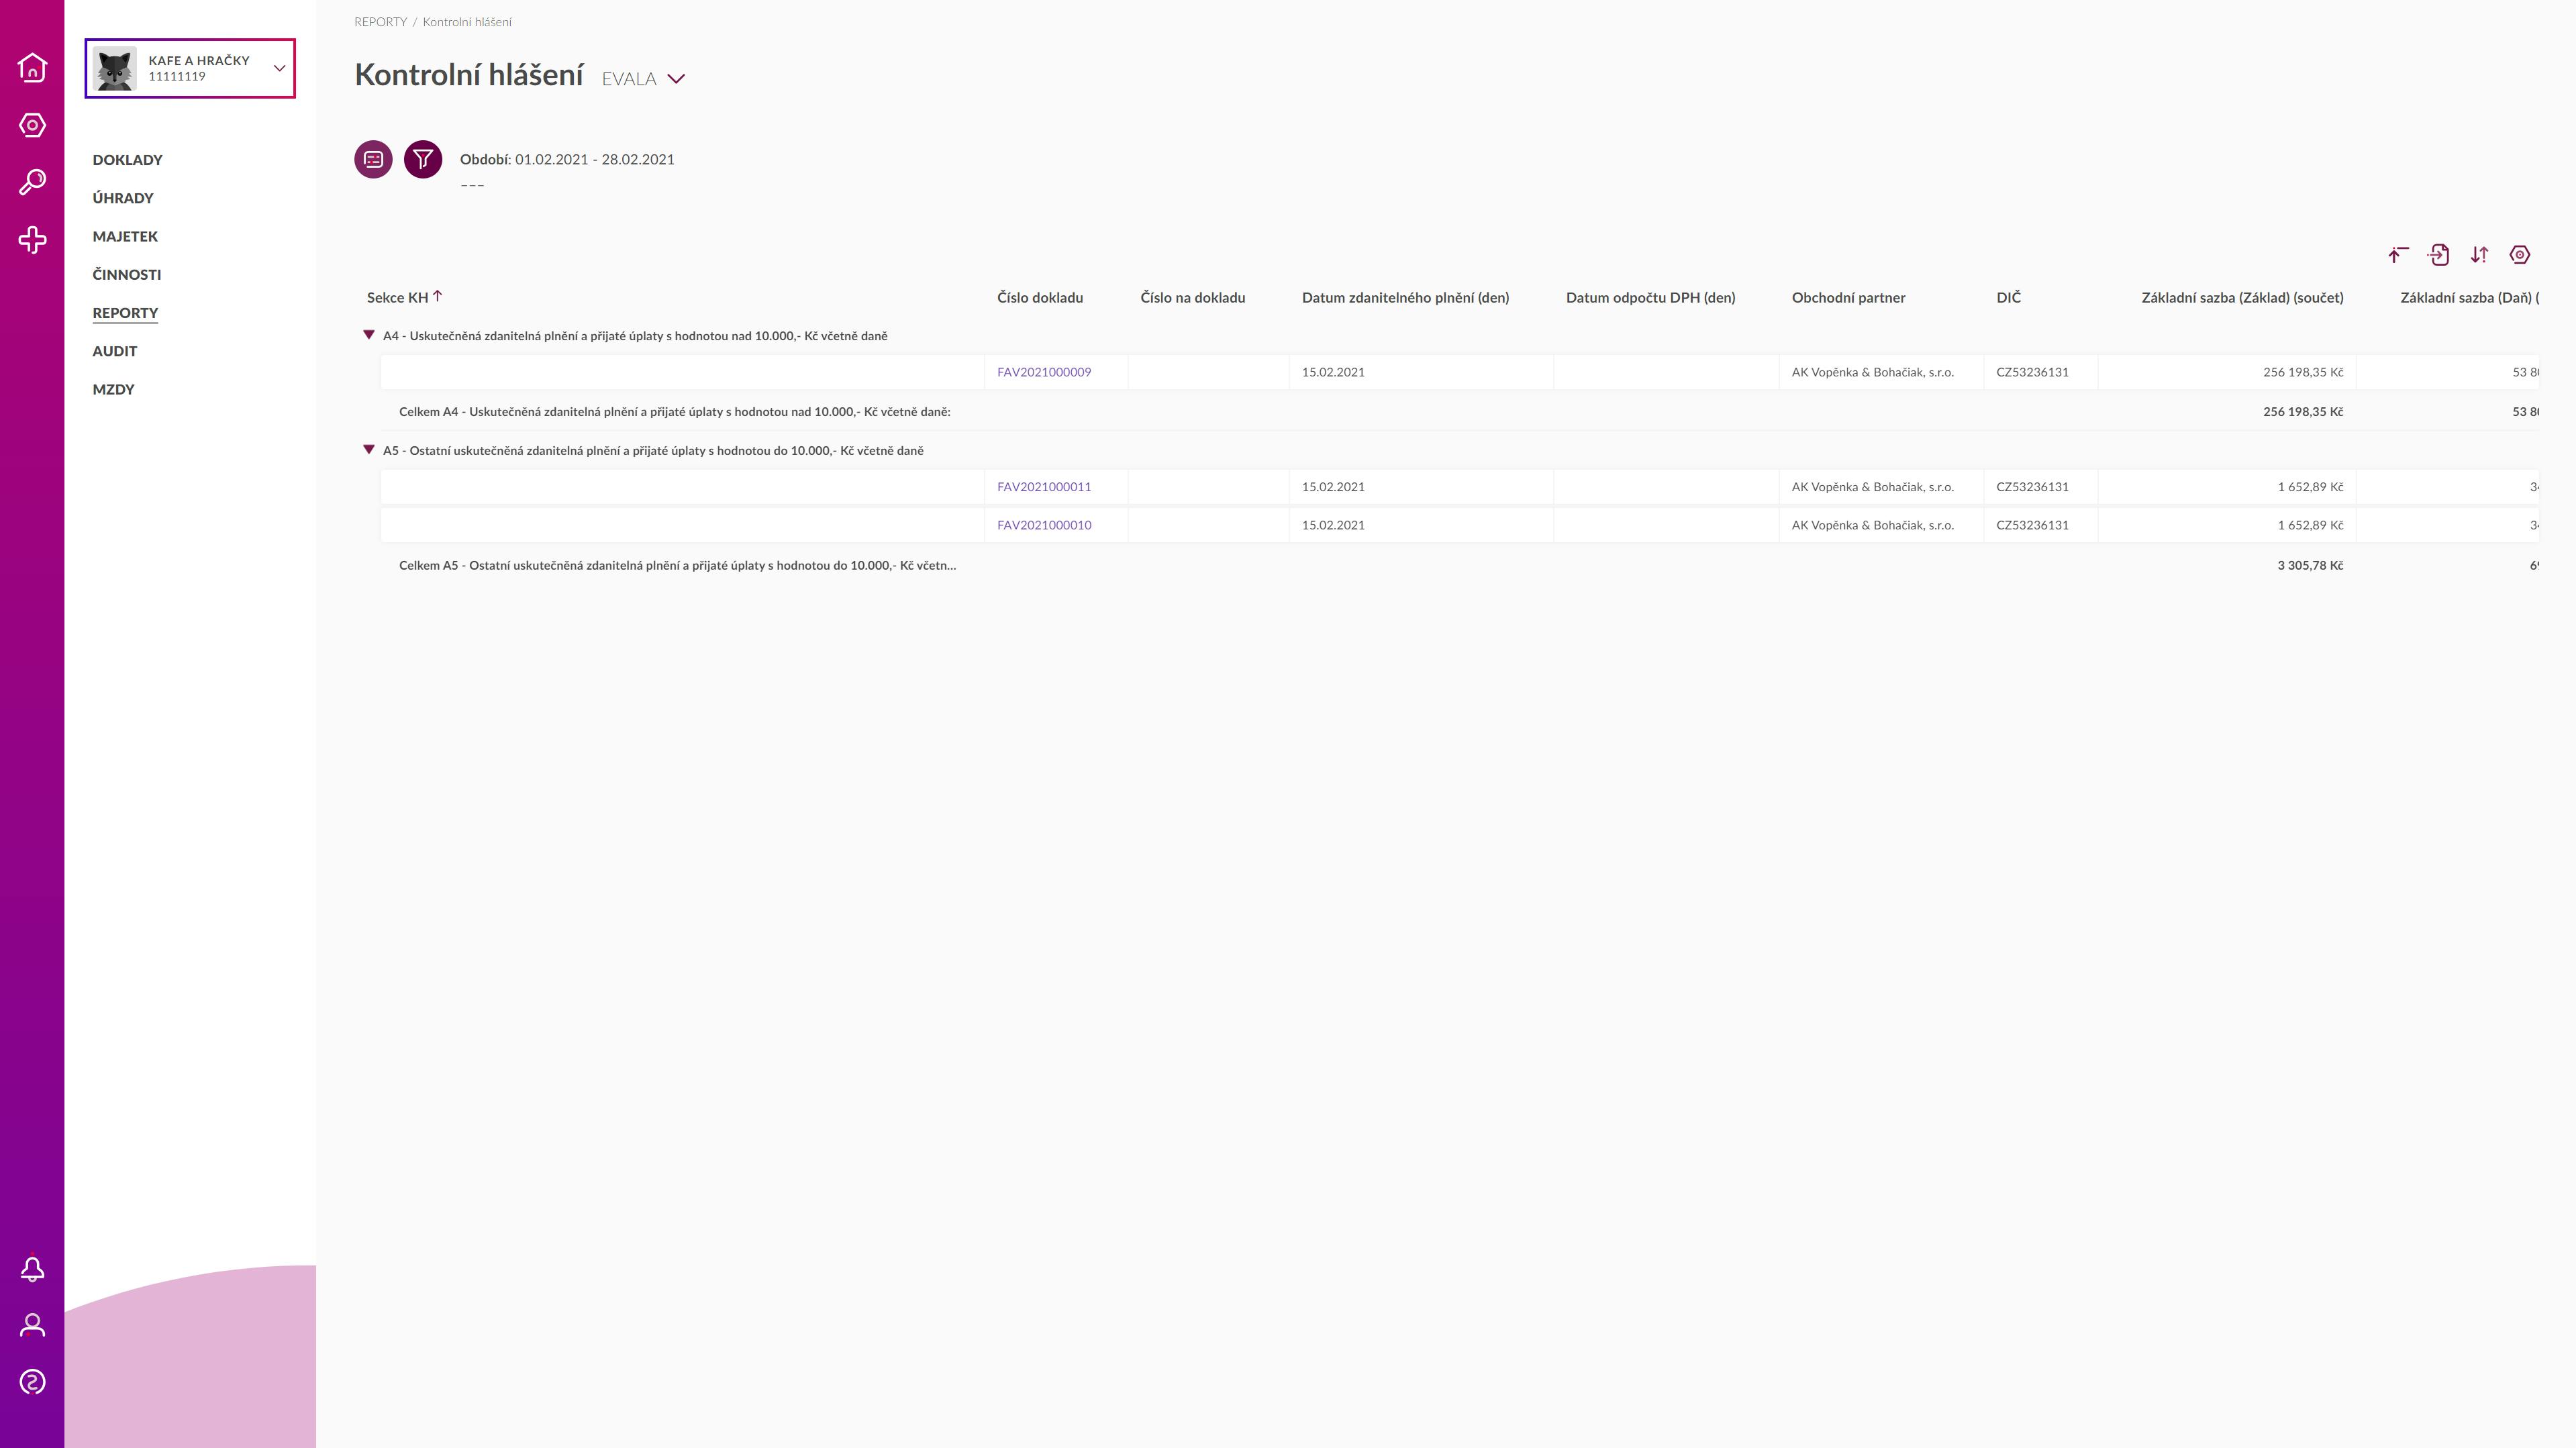2576x1448 pixels.
Task: Click the export document icon above the table
Action: (x=2438, y=255)
